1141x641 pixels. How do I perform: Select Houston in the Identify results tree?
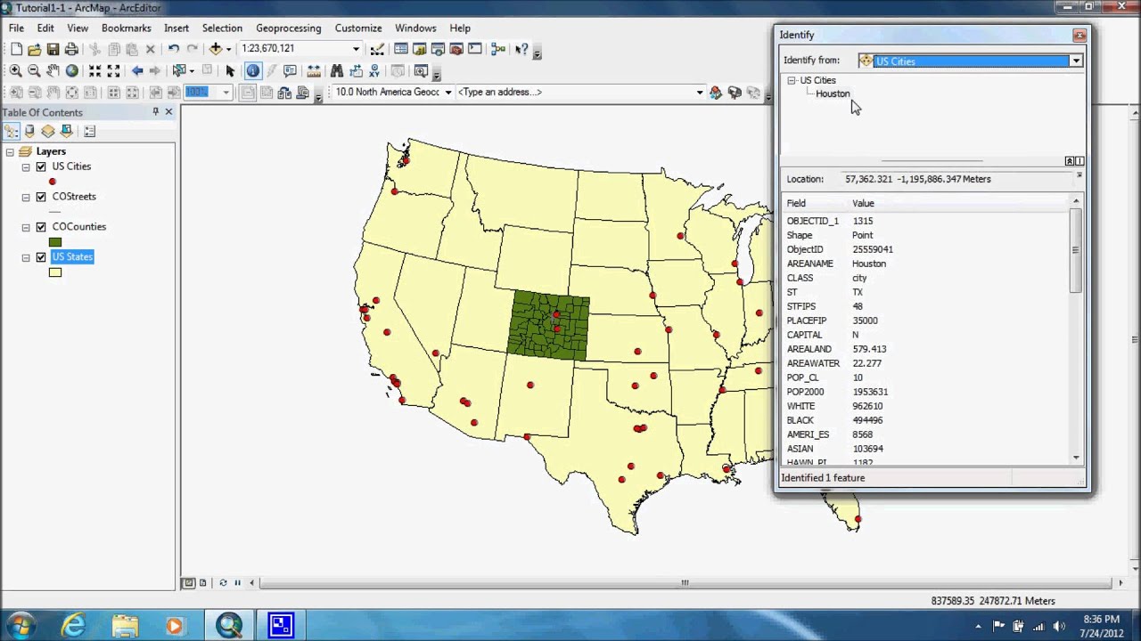pos(833,93)
